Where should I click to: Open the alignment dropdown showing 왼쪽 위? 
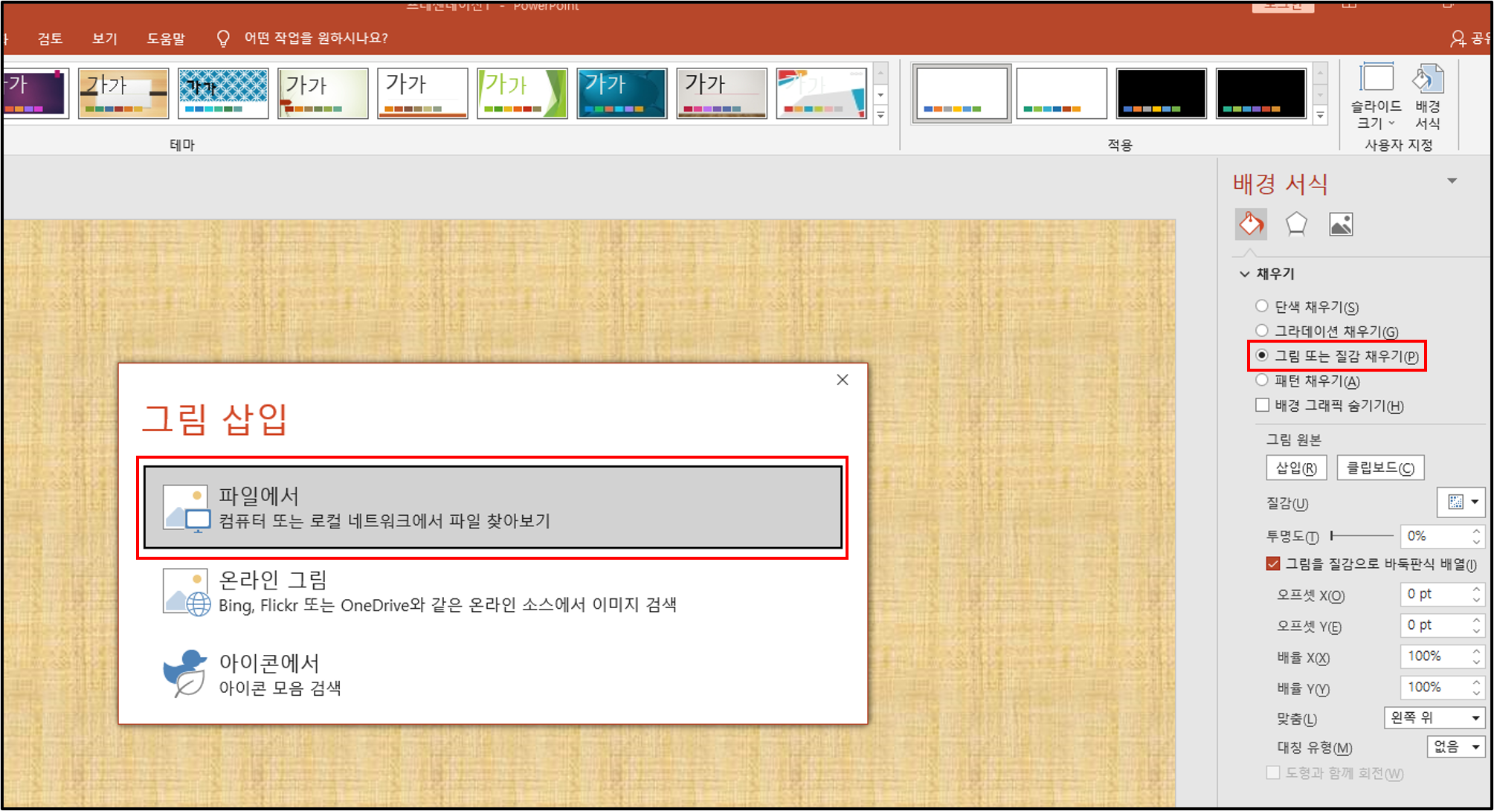point(1434,717)
